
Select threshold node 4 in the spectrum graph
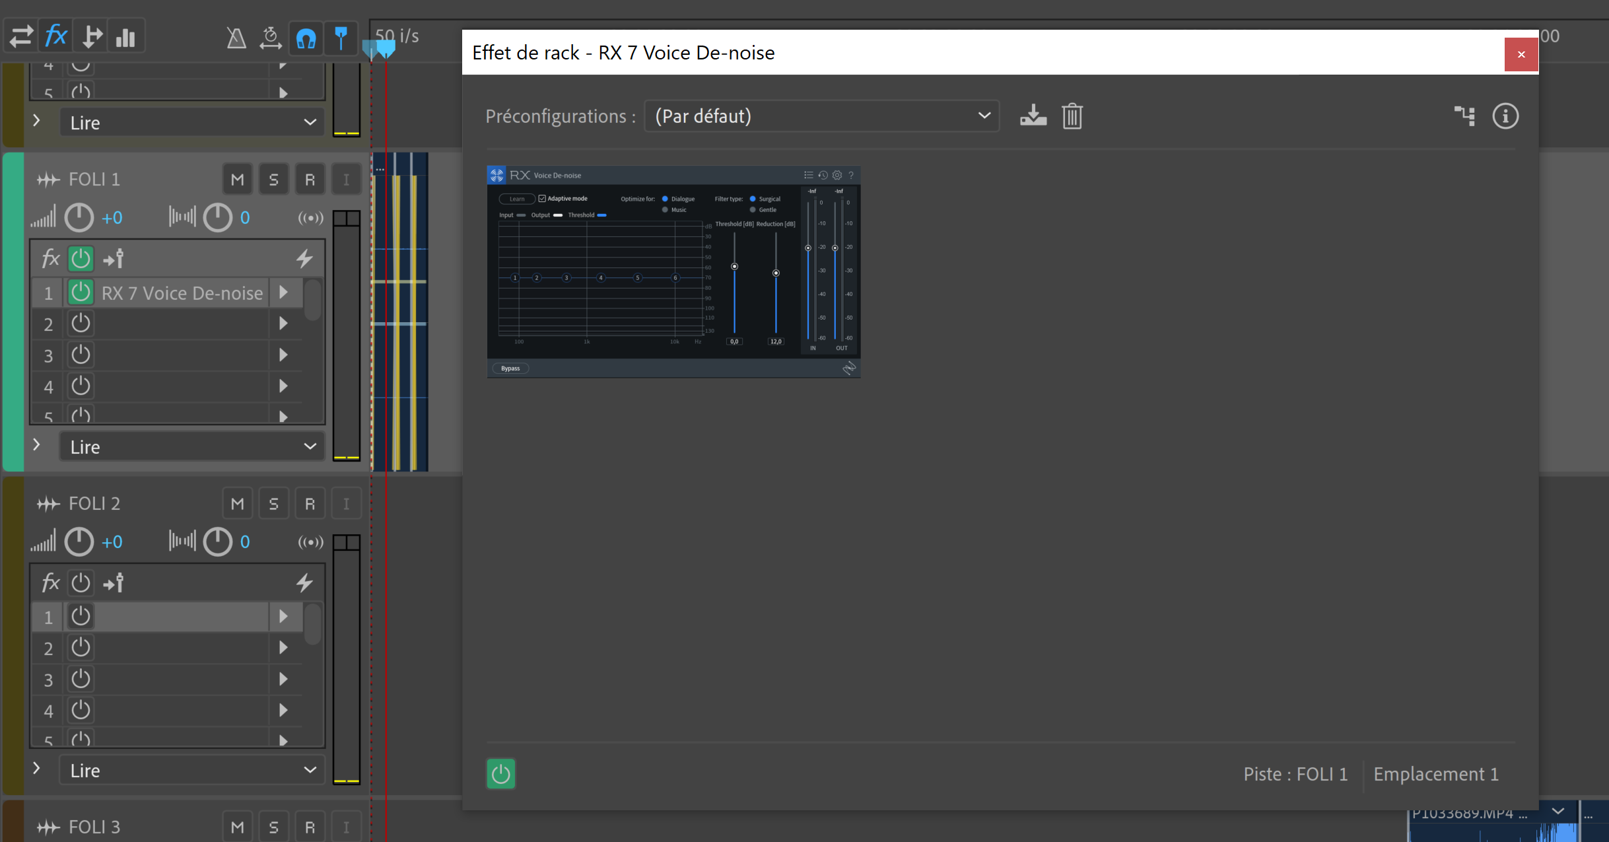[601, 277]
